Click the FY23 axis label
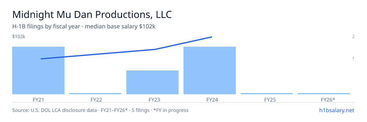367x122 pixels. (x=152, y=99)
